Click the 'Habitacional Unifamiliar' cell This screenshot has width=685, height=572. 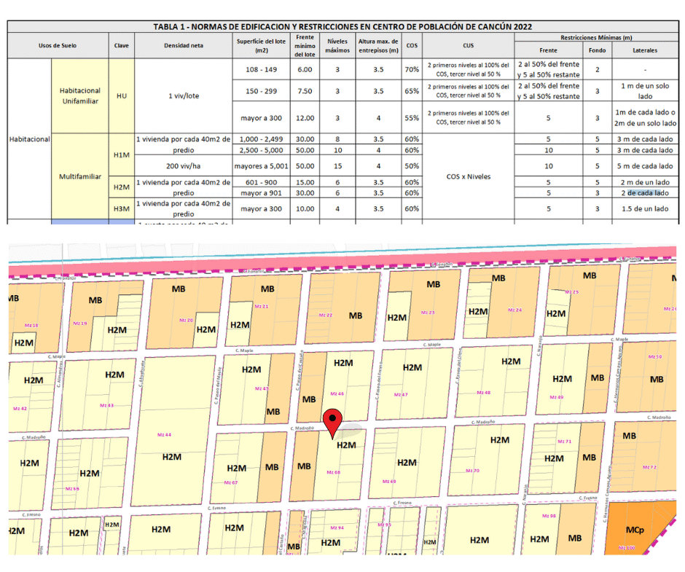[x=80, y=95]
